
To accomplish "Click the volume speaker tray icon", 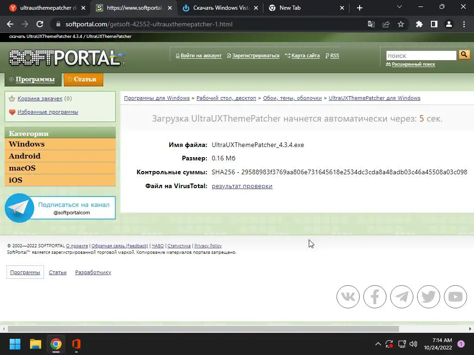I will (413, 344).
